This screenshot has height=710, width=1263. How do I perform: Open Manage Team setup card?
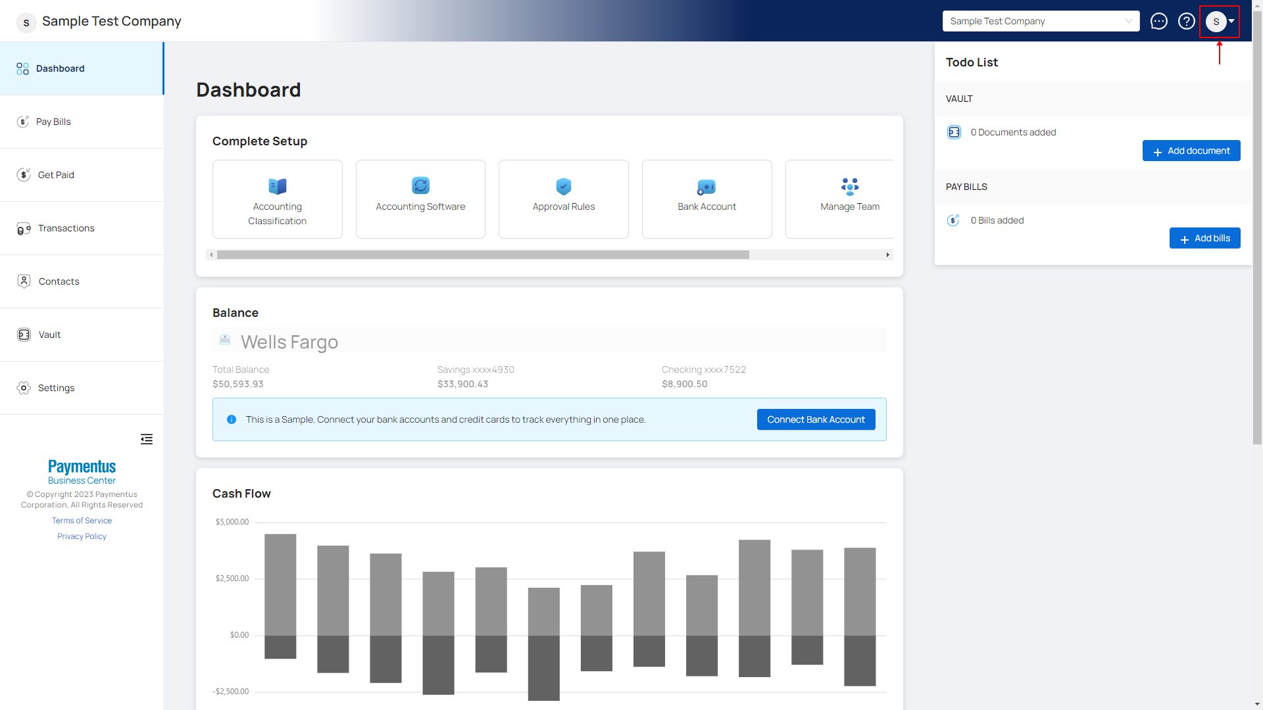click(849, 199)
